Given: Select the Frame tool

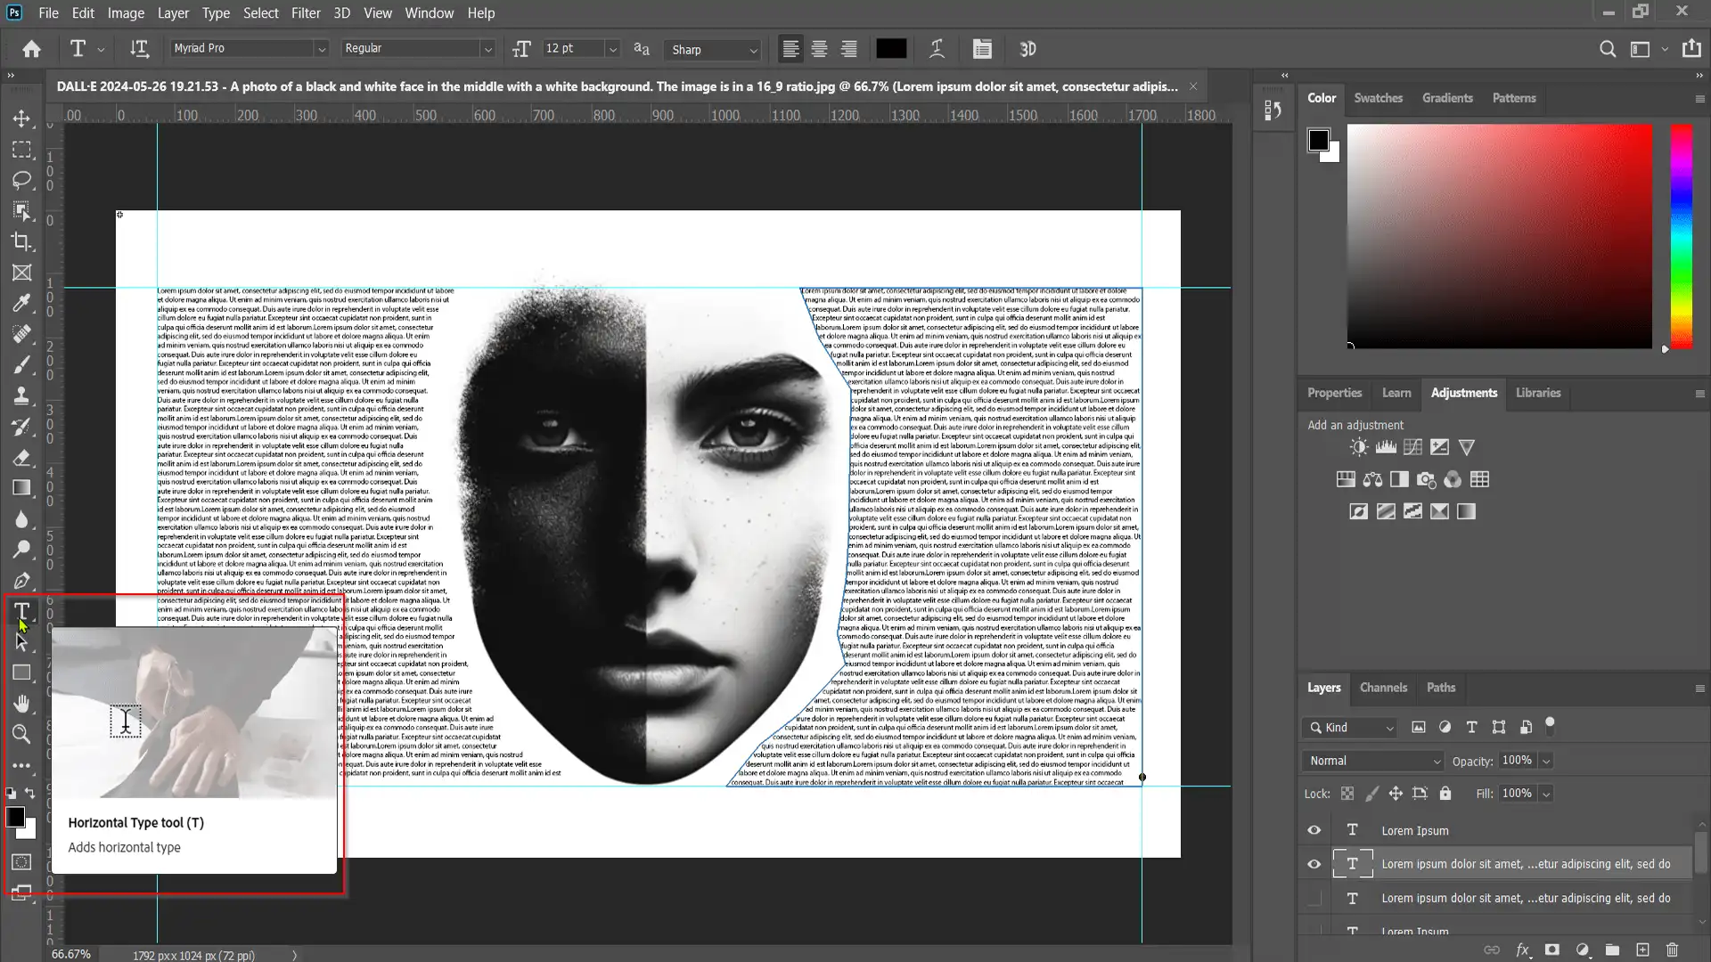Looking at the screenshot, I should point(21,273).
